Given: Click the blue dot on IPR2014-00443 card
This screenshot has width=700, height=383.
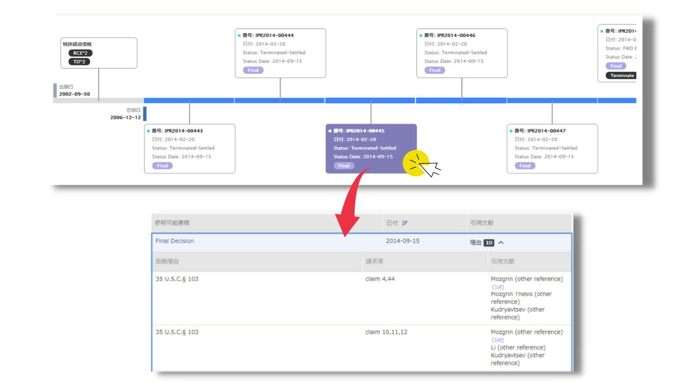Looking at the screenshot, I should pos(148,131).
